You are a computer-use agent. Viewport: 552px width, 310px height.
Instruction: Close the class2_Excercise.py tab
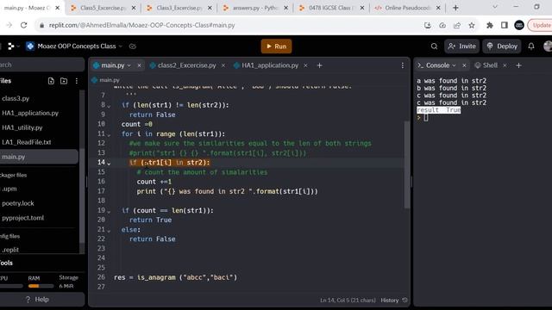[223, 65]
